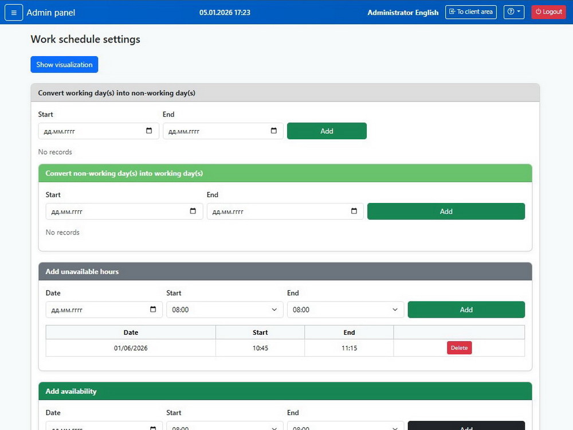Click Add in Convert working day(s) section
573x430 pixels.
[x=327, y=131]
